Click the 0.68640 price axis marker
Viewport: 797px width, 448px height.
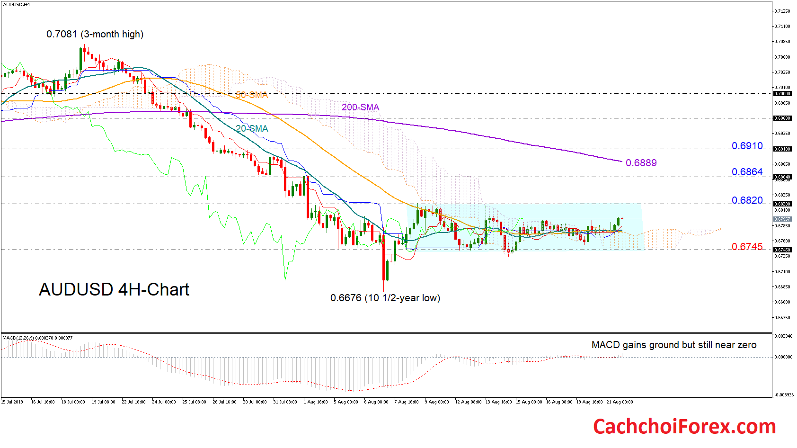pos(782,177)
